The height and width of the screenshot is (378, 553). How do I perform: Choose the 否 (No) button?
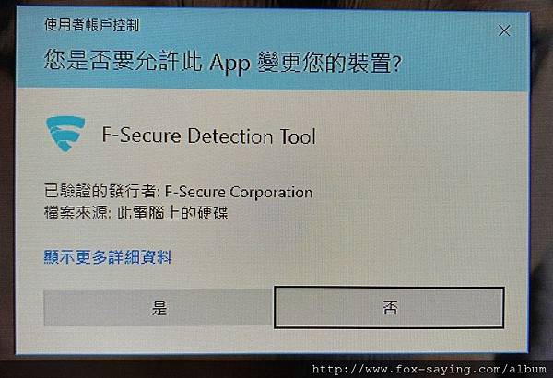pos(389,308)
